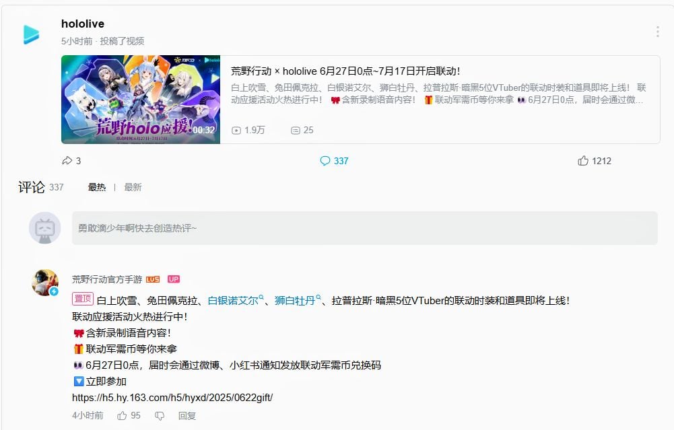Image resolution: width=674 pixels, height=430 pixels.
Task: Click the video play count icon 1.9万
Action: [236, 130]
